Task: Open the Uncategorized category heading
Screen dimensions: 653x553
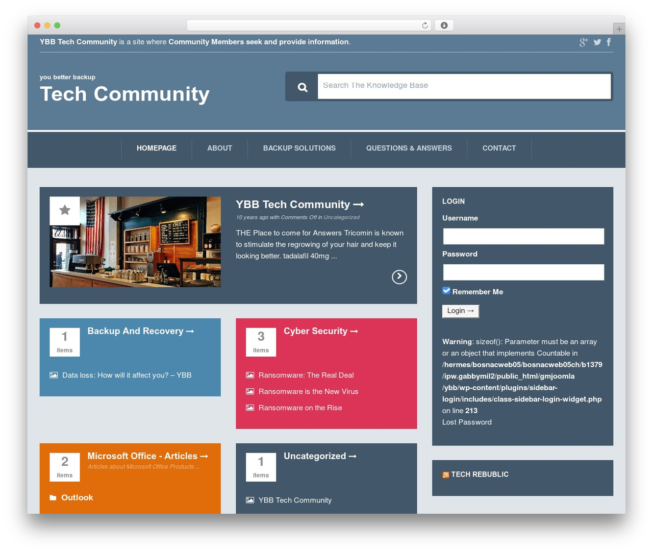Action: (320, 456)
